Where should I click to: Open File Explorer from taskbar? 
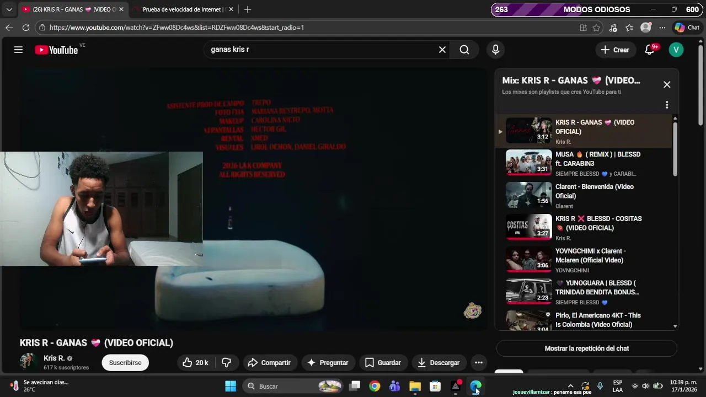[x=415, y=386]
